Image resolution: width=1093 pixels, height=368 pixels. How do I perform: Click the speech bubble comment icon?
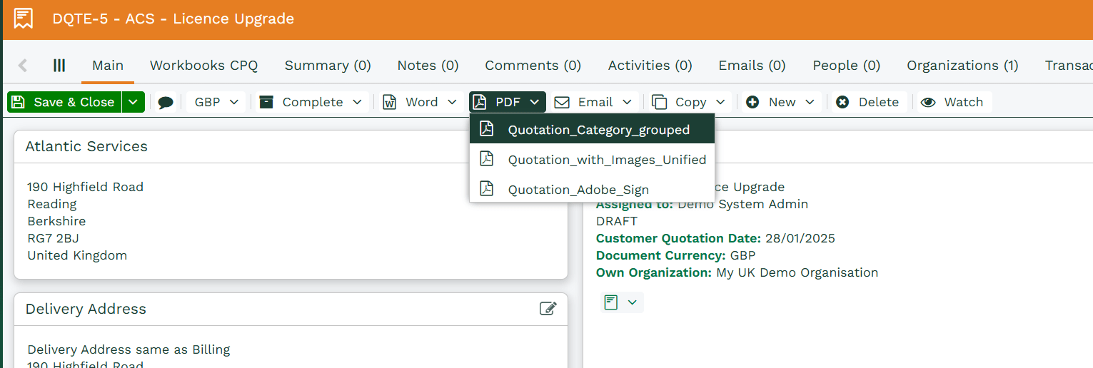166,103
